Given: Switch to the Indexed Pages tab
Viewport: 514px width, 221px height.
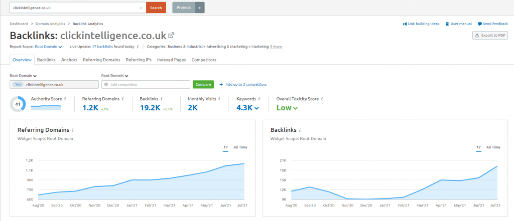Looking at the screenshot, I should tap(172, 60).
